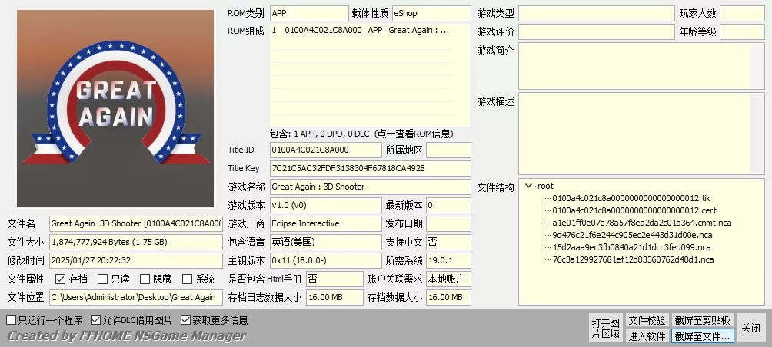Click the 文件校验 button

(647, 320)
